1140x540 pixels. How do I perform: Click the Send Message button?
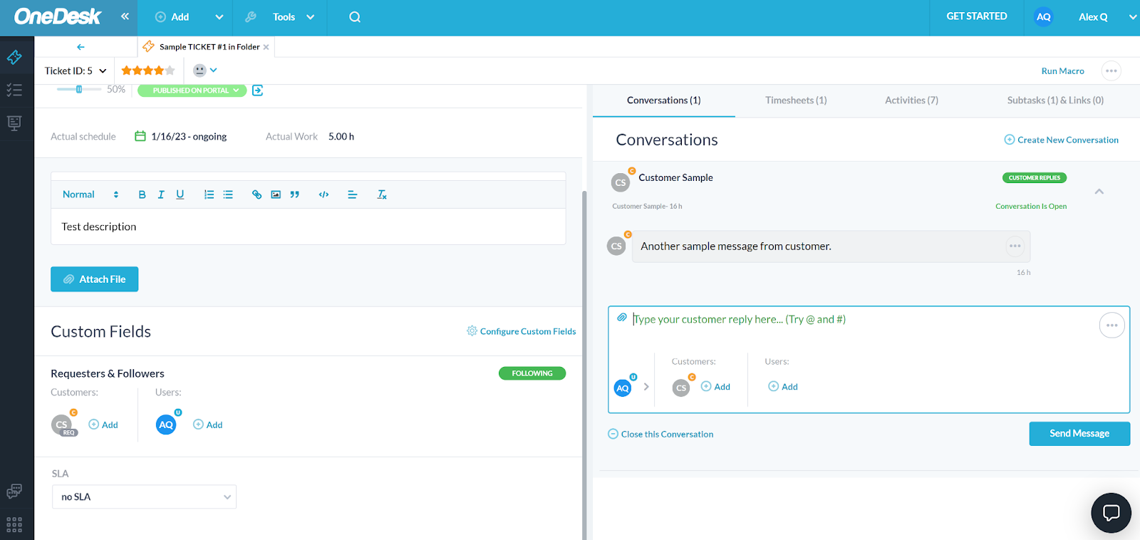click(1079, 433)
